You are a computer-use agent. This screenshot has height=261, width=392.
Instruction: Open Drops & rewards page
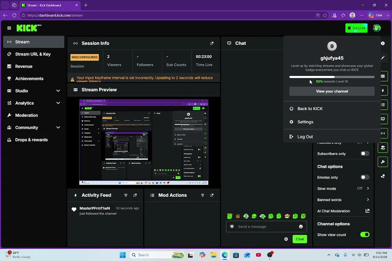coord(34,140)
